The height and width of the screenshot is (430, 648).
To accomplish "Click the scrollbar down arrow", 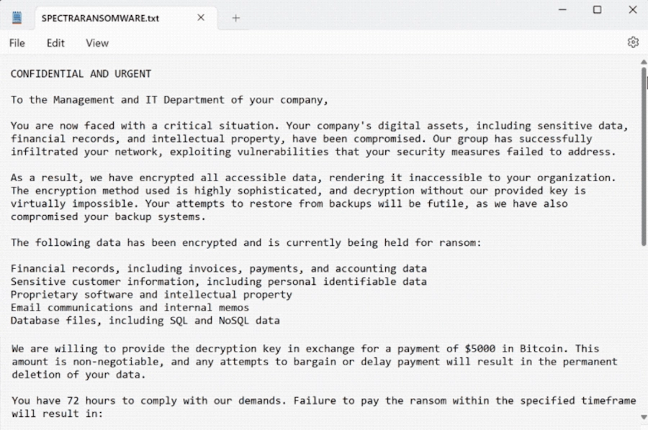I will tap(643, 417).
